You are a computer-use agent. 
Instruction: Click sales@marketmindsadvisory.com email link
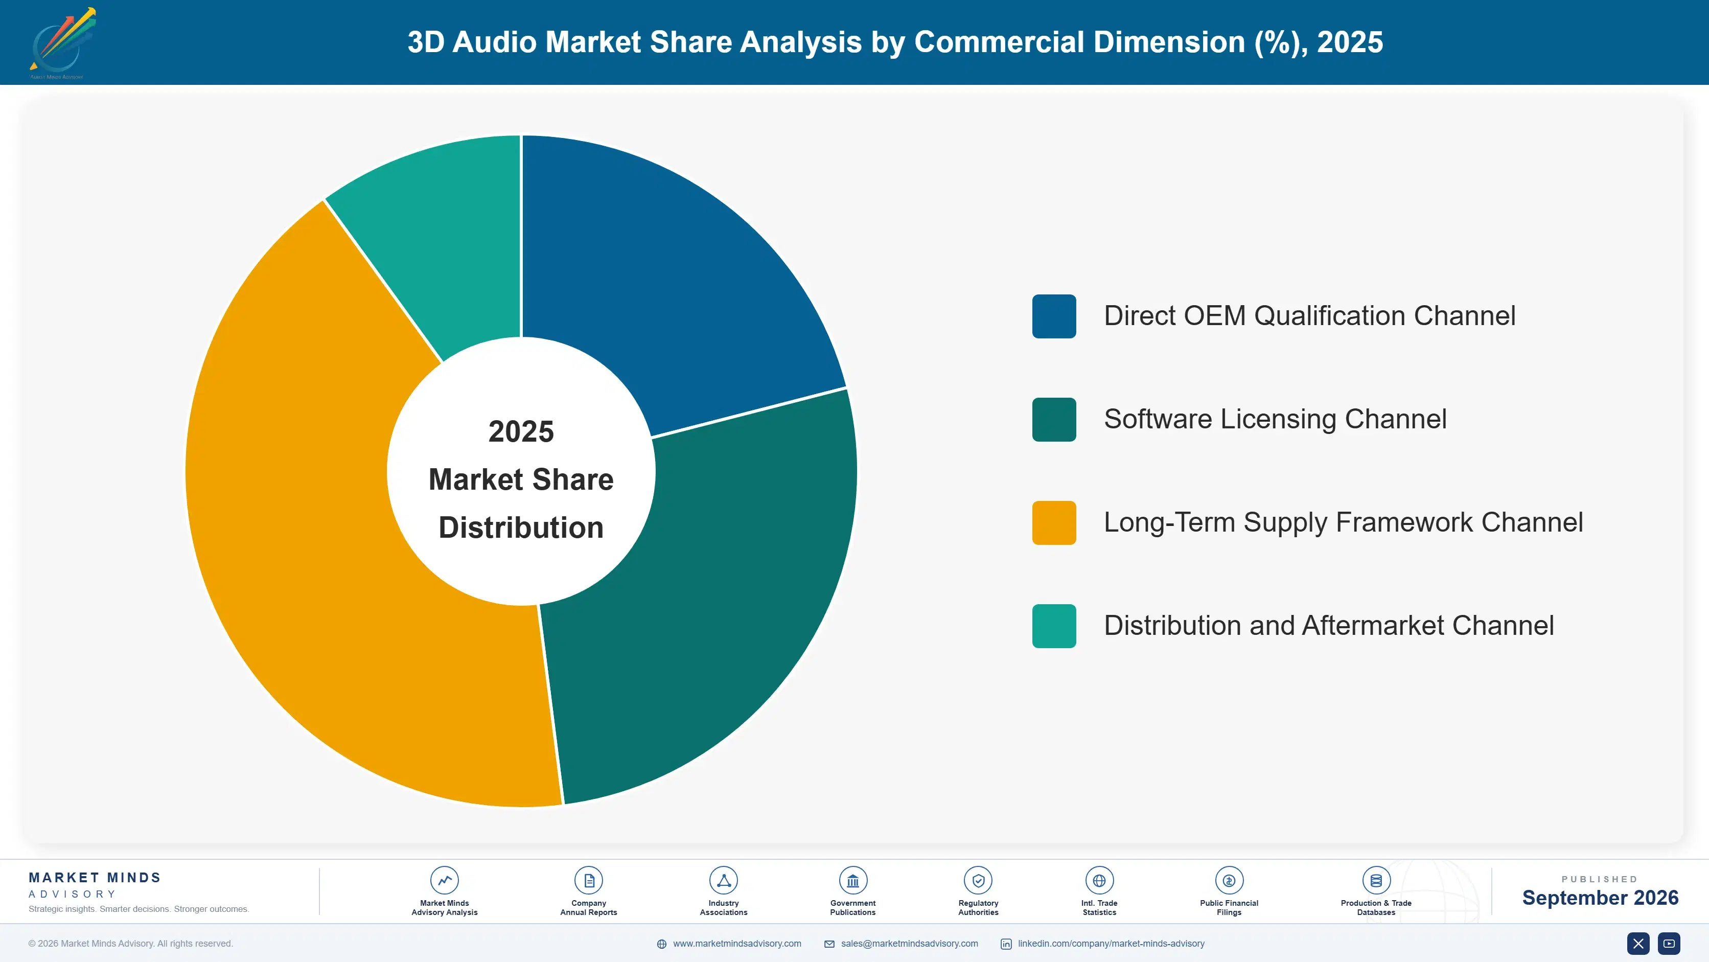910,944
